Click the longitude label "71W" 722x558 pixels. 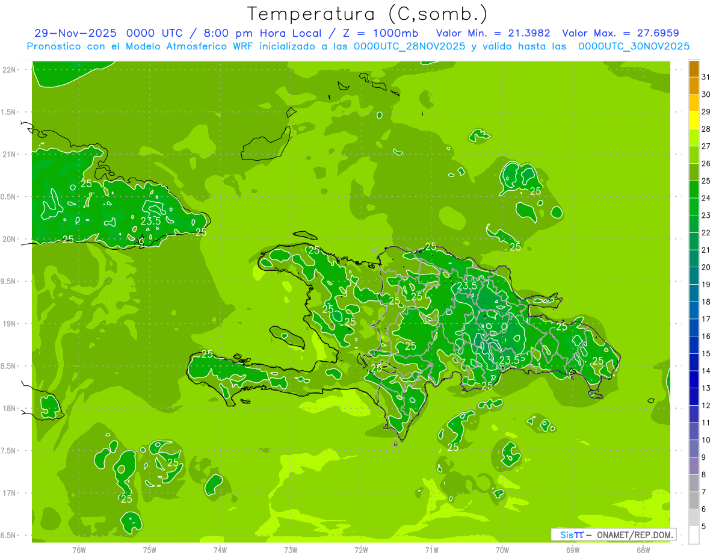click(x=431, y=550)
